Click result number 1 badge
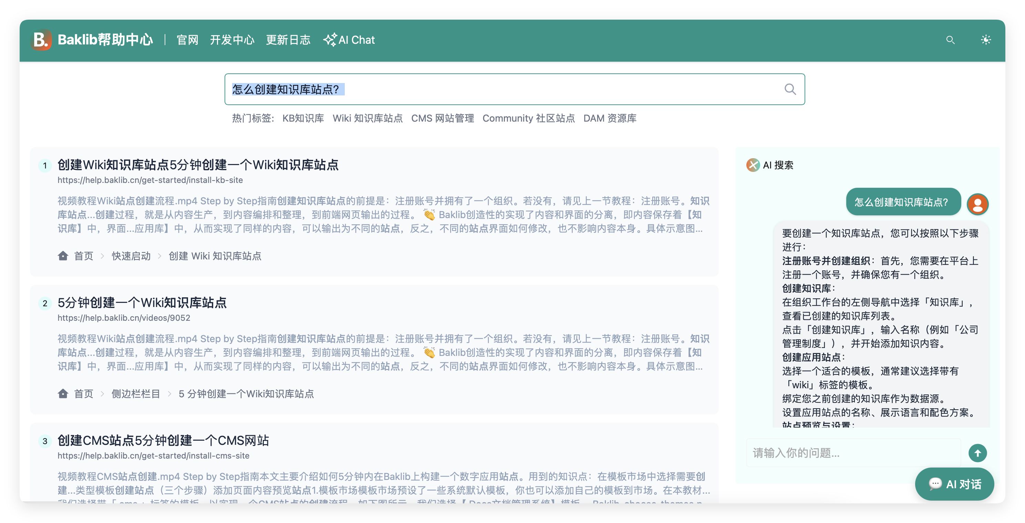1025x523 pixels. tap(44, 166)
